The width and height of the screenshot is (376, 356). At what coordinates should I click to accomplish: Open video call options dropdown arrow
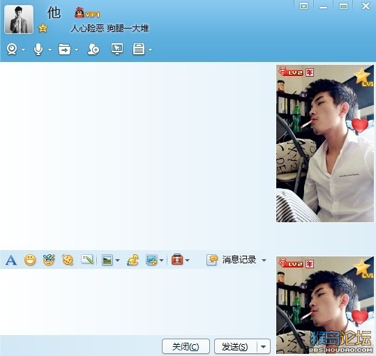point(23,49)
